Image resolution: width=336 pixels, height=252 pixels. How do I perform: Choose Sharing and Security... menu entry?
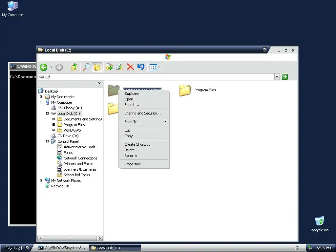click(144, 113)
